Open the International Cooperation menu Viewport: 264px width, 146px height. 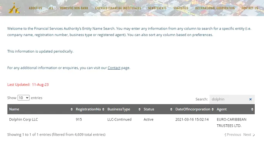(215, 8)
